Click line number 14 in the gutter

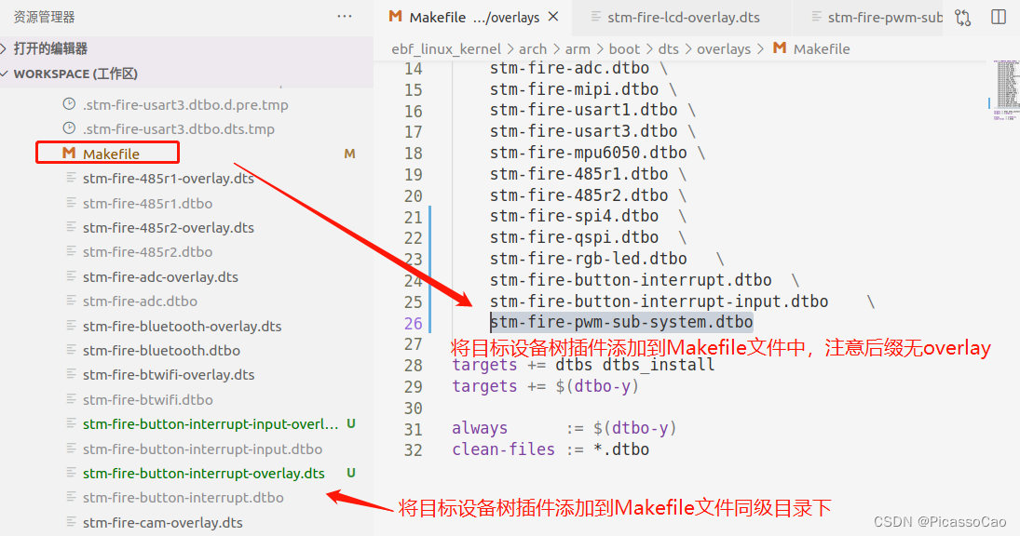413,68
